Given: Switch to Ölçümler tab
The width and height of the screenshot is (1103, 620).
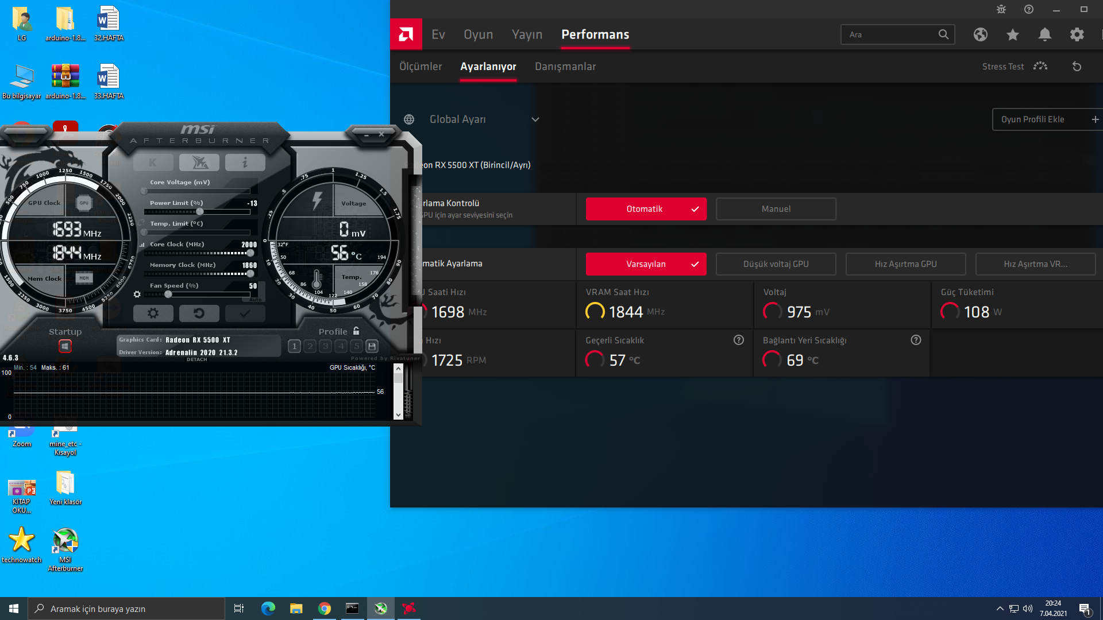Looking at the screenshot, I should (x=421, y=67).
